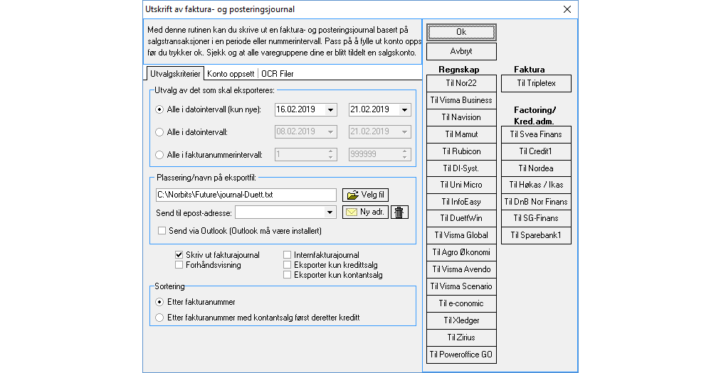Enable Internfakturajournal checkbox
Screen dimensions: 721x373
coord(287,254)
